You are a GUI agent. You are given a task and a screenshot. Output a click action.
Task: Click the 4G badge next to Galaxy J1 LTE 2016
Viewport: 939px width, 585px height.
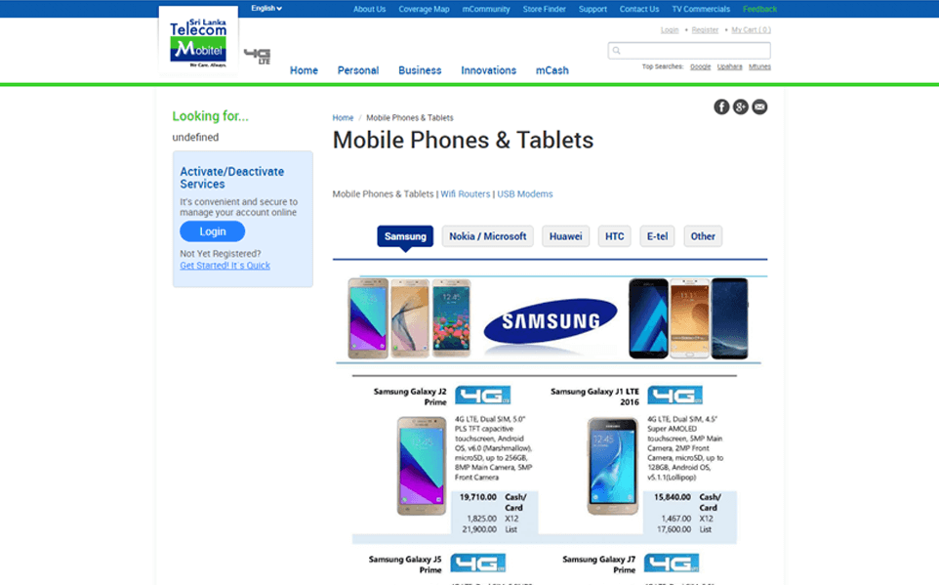674,395
